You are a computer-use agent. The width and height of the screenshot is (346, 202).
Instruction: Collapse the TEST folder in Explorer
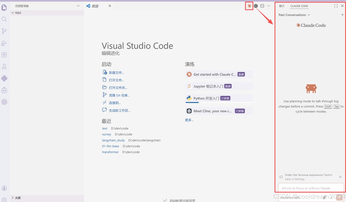coord(13,13)
